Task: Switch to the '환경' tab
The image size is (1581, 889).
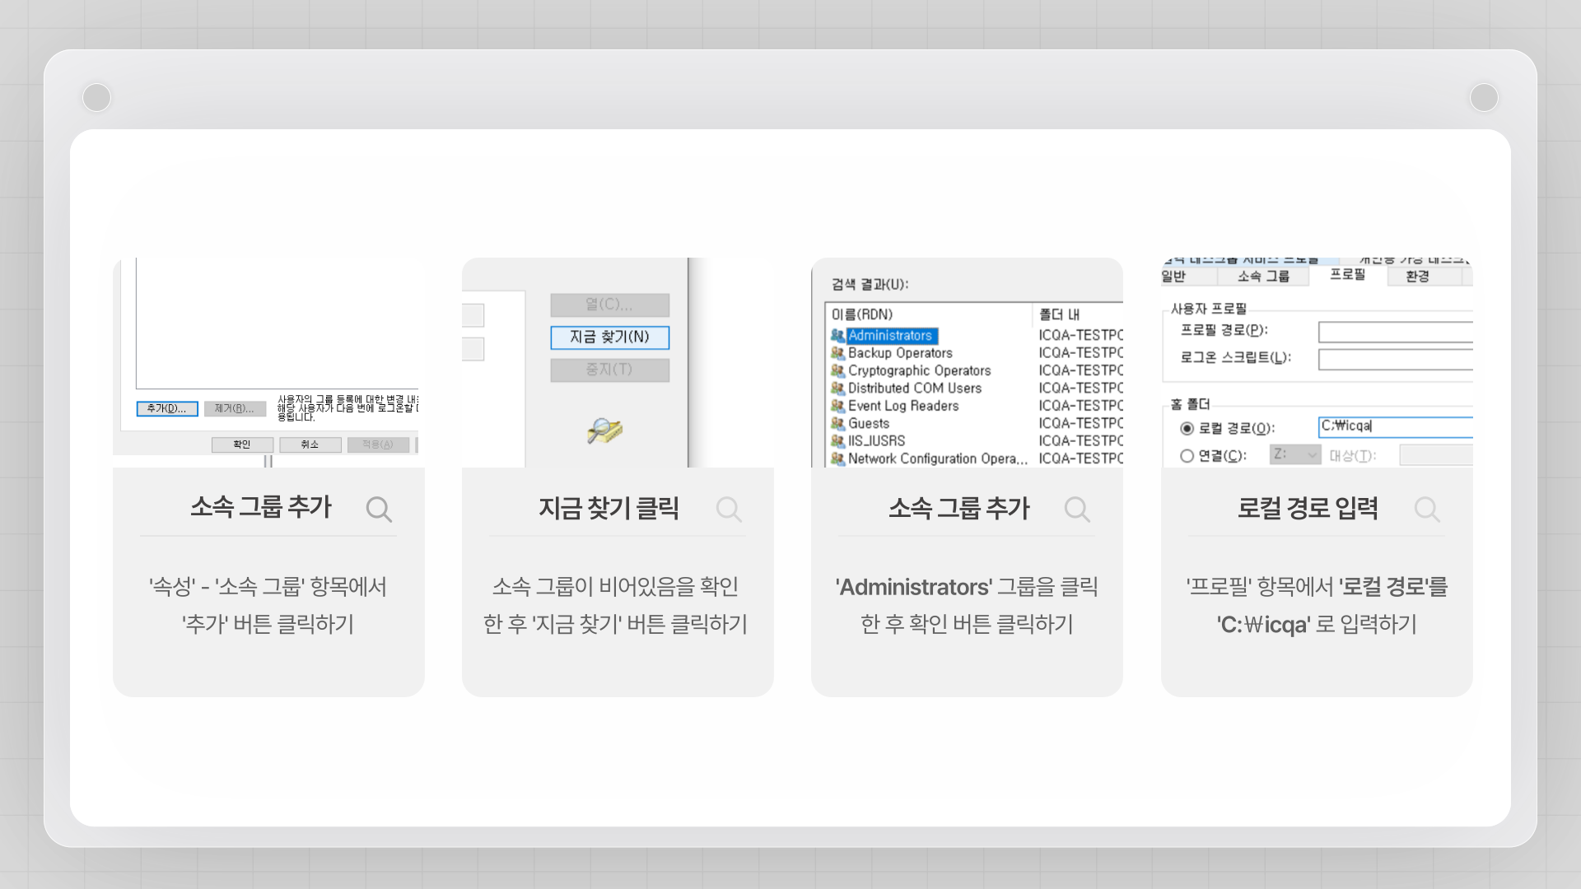Action: tap(1417, 277)
